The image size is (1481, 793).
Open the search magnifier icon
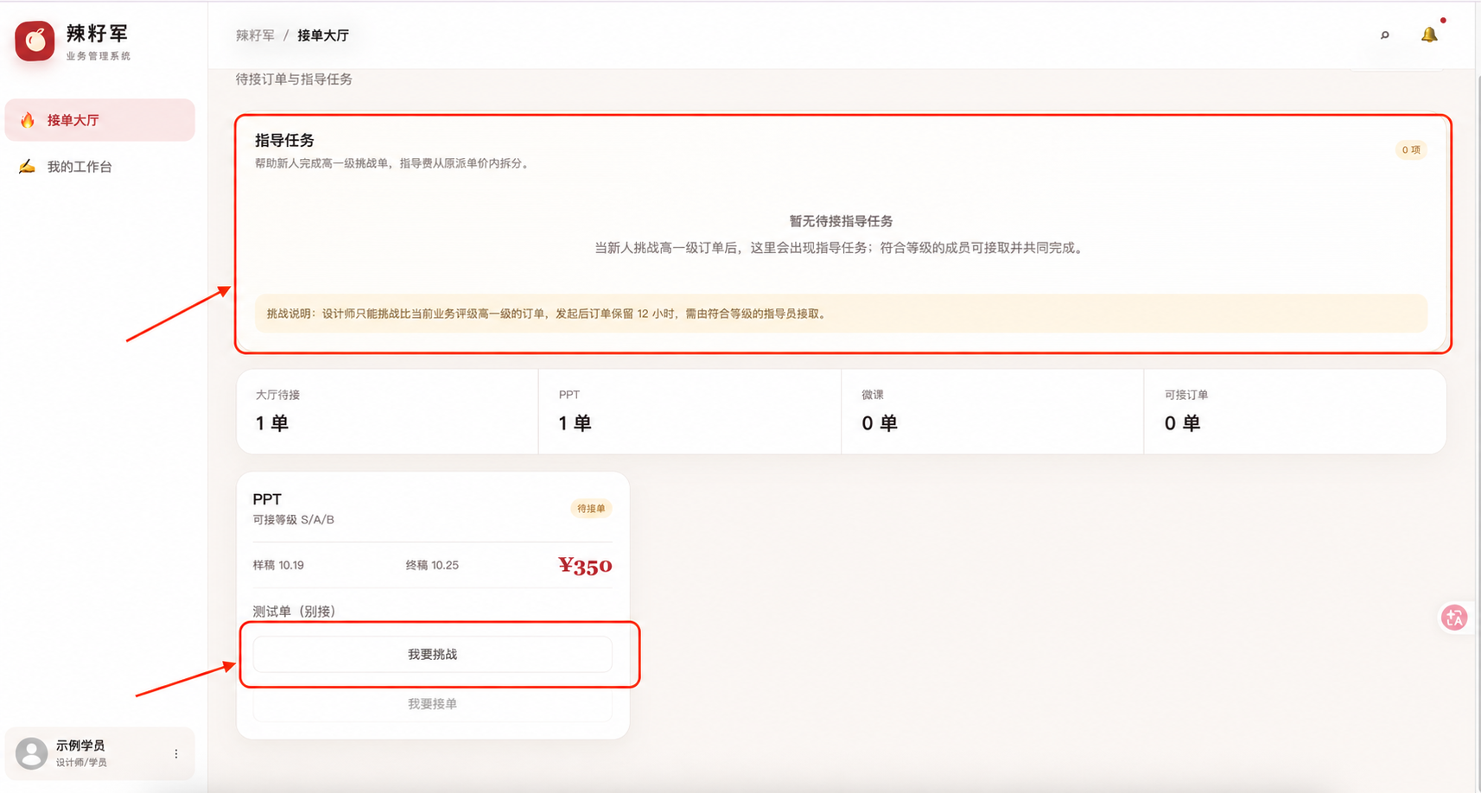point(1385,35)
